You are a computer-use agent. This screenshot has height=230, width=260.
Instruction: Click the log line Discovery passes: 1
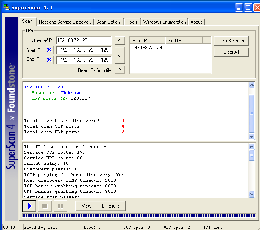pyautogui.click(x=50, y=169)
